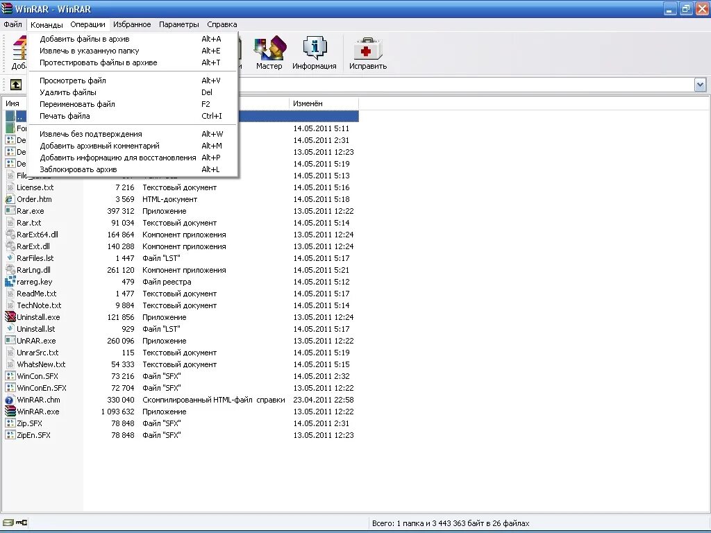Click the up-one-level folder icon

click(15, 85)
